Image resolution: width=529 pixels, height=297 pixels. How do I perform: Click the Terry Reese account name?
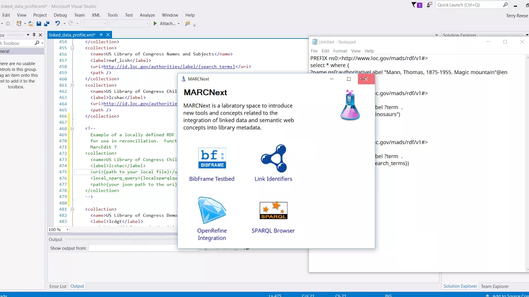(x=517, y=16)
